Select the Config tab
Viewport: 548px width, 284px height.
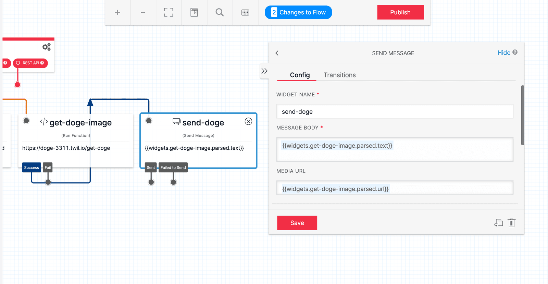[x=300, y=75]
